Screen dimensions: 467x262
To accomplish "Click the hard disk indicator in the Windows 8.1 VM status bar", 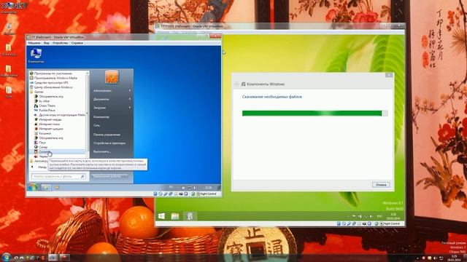I will [339, 223].
